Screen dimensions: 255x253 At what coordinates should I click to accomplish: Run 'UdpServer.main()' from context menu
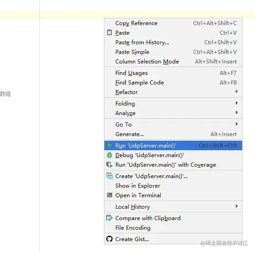[173, 146]
